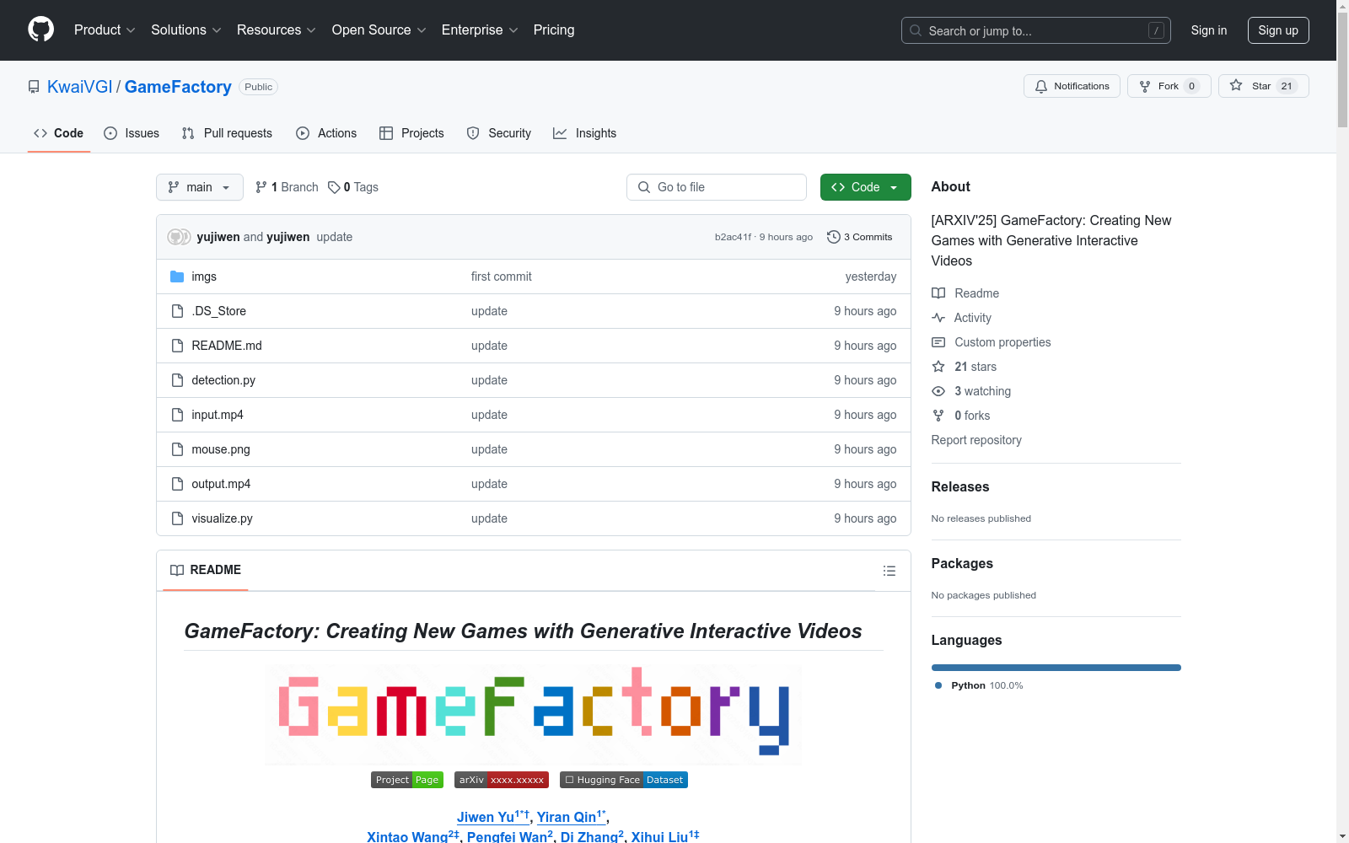The height and width of the screenshot is (843, 1349).
Task: Click the Project Page badge
Action: pyautogui.click(x=407, y=780)
